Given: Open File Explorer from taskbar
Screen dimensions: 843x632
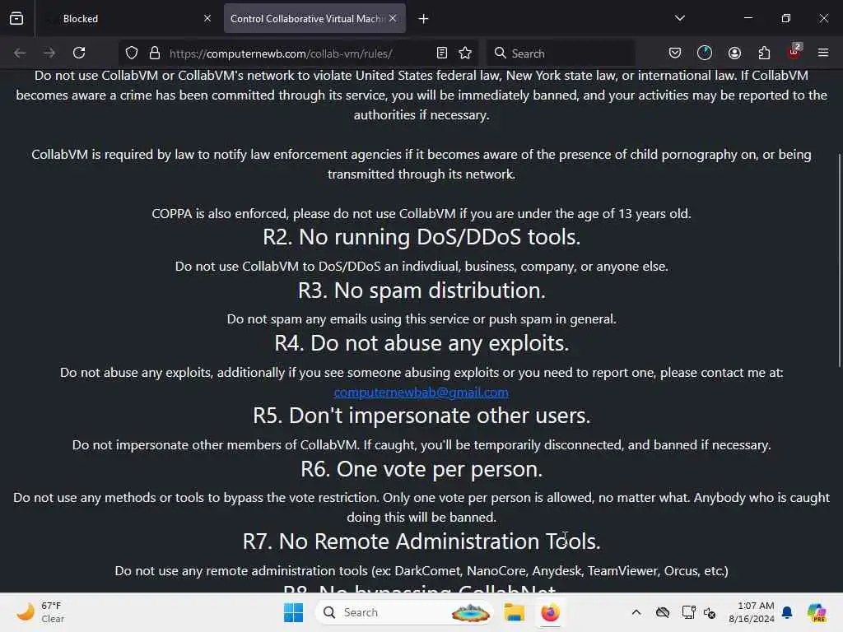Looking at the screenshot, I should coord(514,612).
